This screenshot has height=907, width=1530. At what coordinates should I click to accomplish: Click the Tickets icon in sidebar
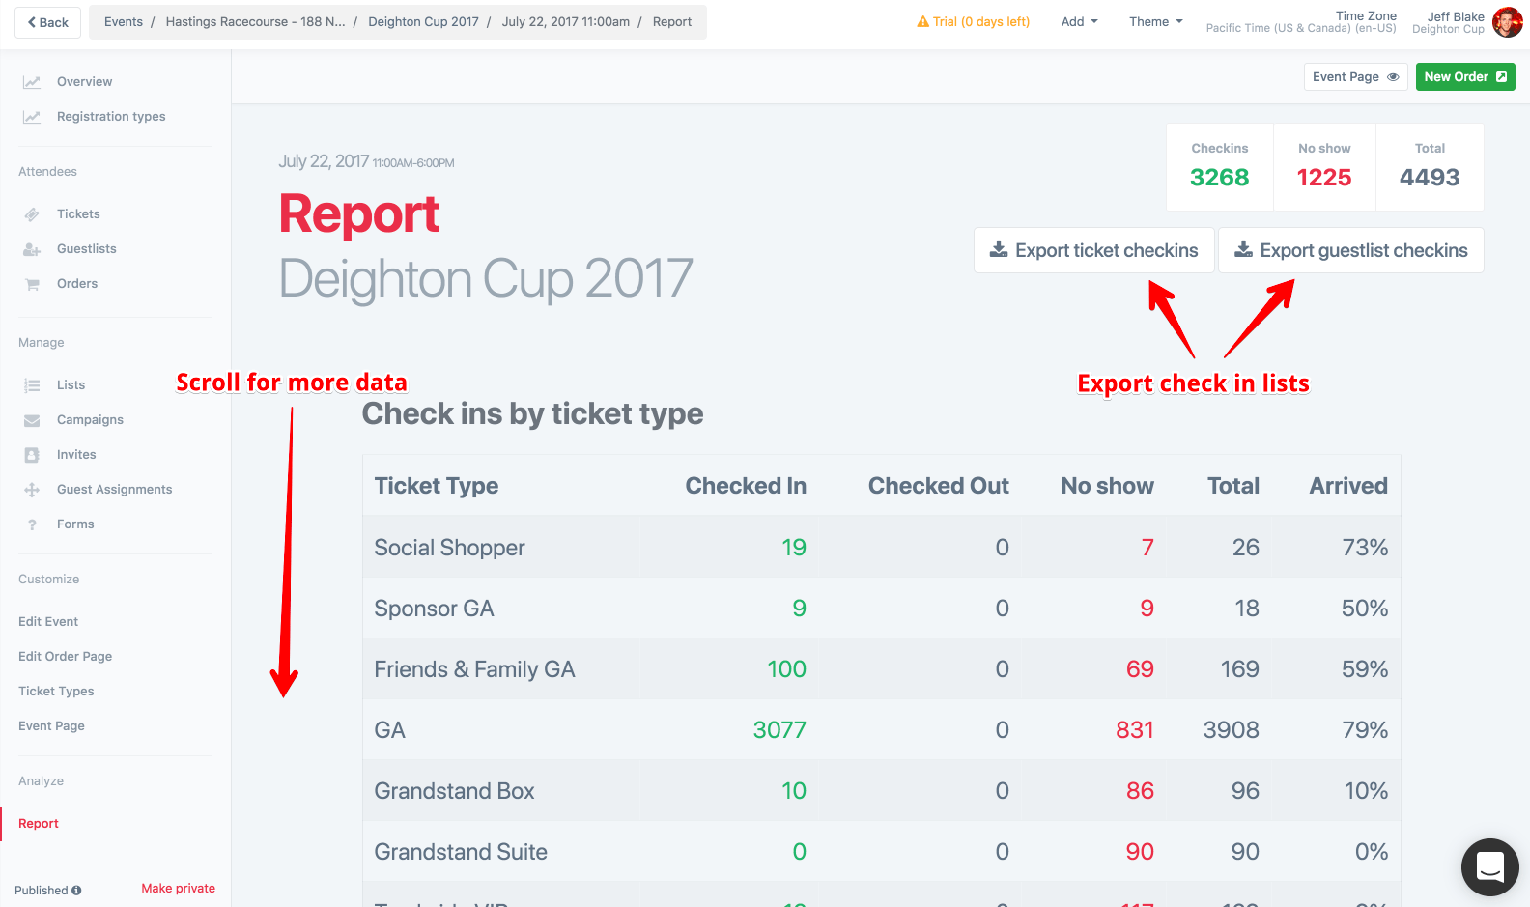32,214
